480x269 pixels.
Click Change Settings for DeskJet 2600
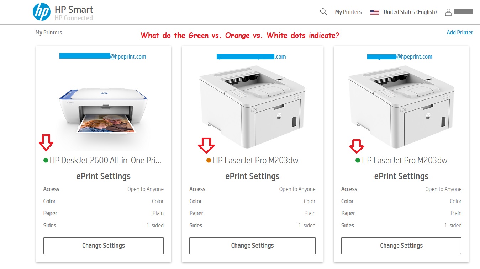[104, 246]
